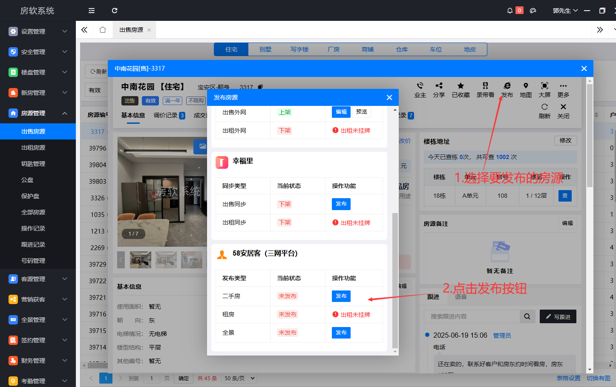Viewport: 616px width, 387px height.
Task: Select row 39796 in property list
Action: click(98, 148)
